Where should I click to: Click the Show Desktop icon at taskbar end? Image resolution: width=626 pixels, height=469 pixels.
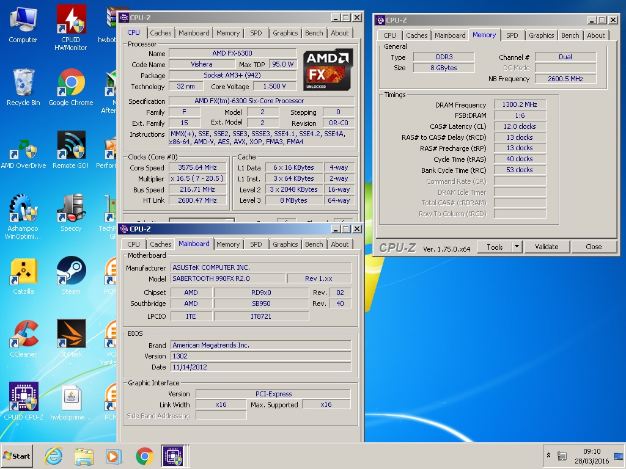pyautogui.click(x=619, y=456)
